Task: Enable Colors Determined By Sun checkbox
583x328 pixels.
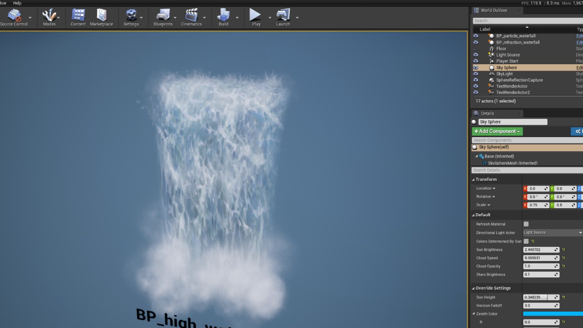Action: (x=526, y=241)
